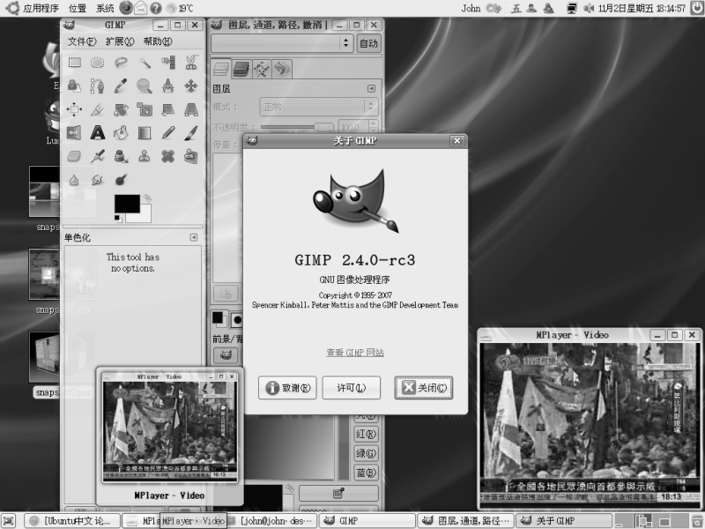Select the Color Picker eyedropper tool
This screenshot has width=705, height=529.
121,86
